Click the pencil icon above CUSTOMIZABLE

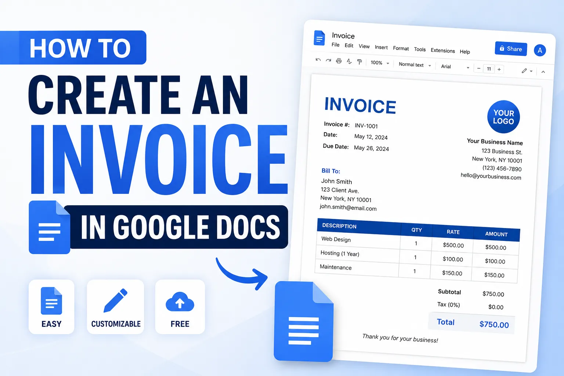click(115, 301)
